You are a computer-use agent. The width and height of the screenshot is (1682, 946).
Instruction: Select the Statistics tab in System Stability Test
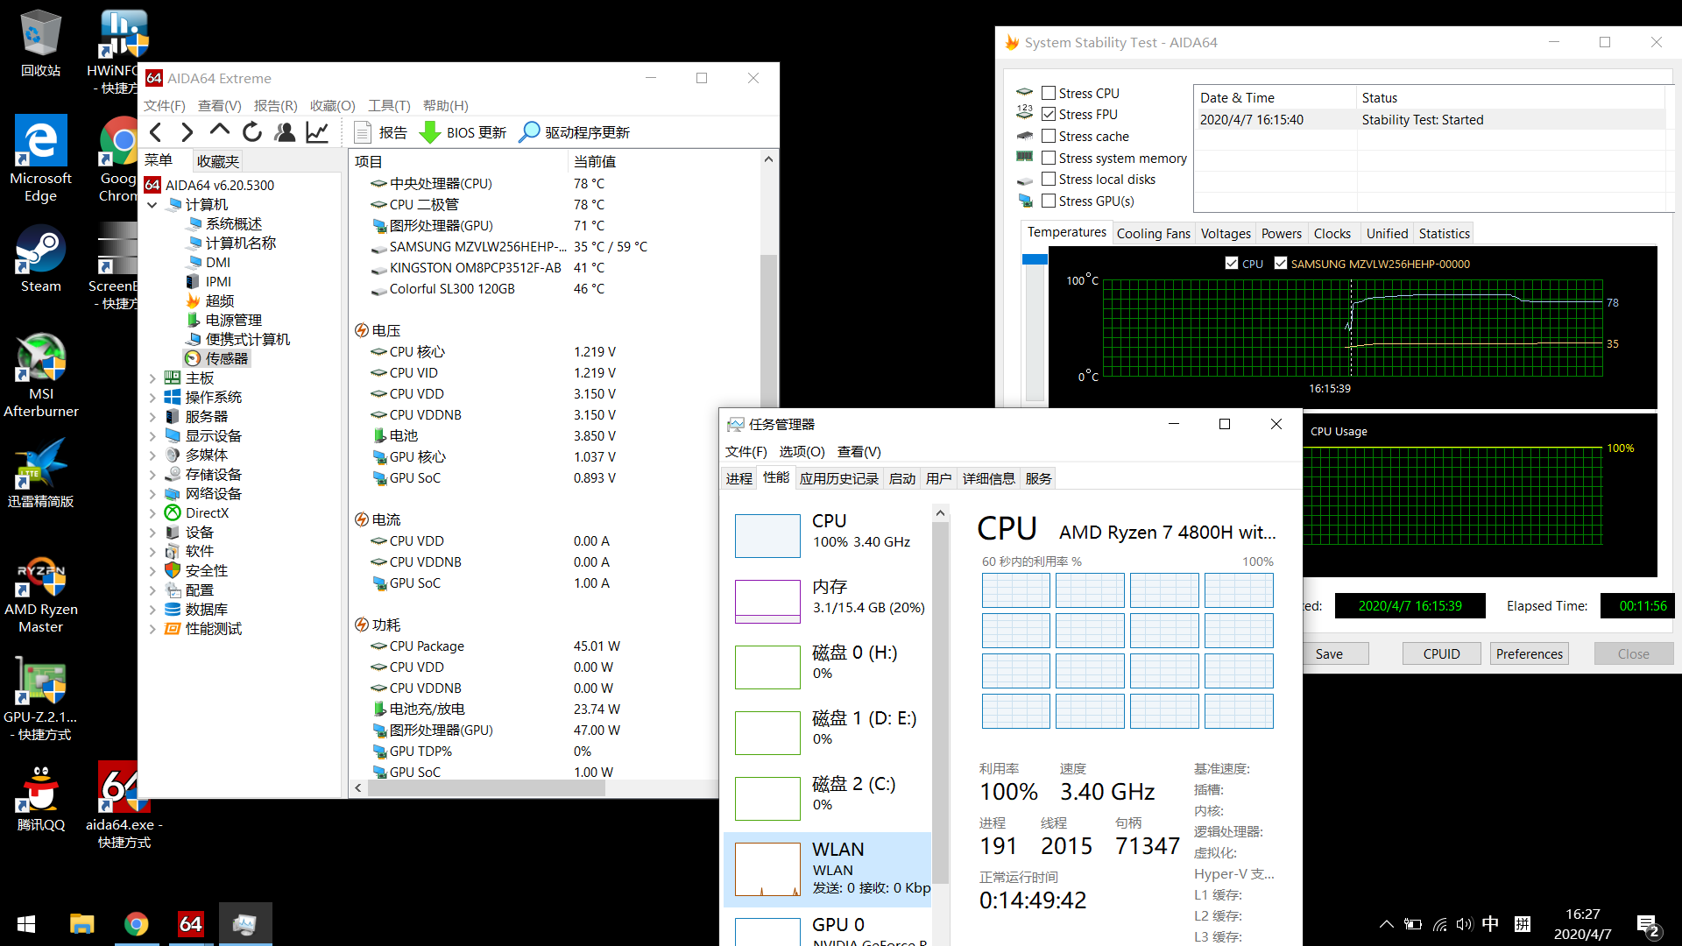tap(1443, 232)
